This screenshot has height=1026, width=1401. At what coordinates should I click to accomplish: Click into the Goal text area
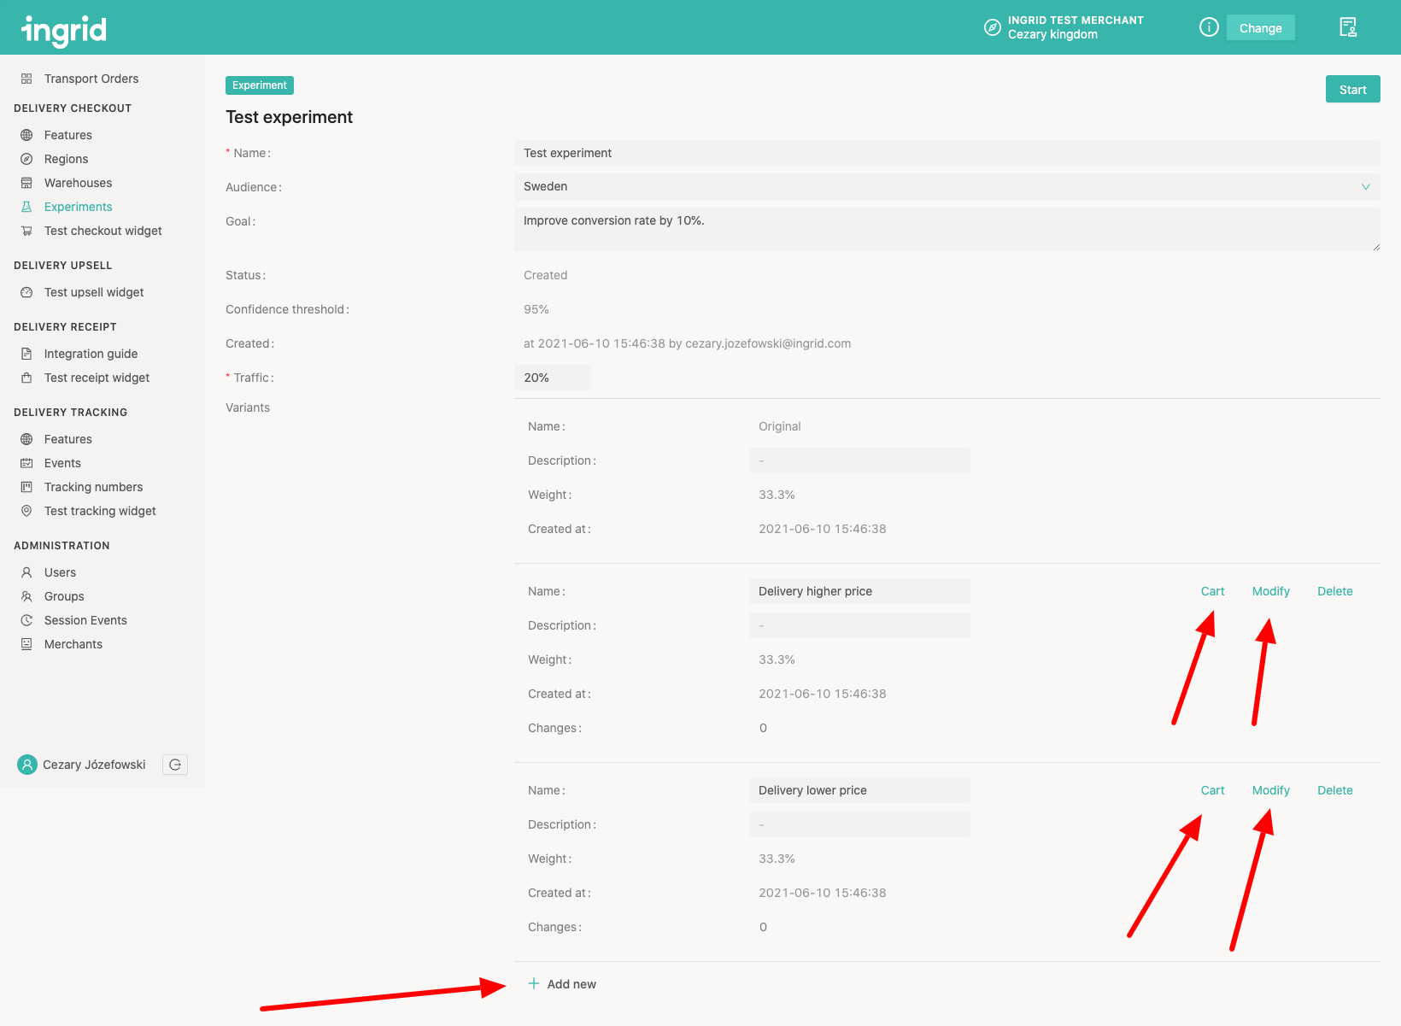click(946, 229)
